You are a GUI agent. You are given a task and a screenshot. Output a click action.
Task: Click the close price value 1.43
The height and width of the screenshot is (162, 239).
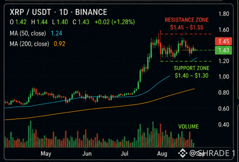(x=84, y=22)
